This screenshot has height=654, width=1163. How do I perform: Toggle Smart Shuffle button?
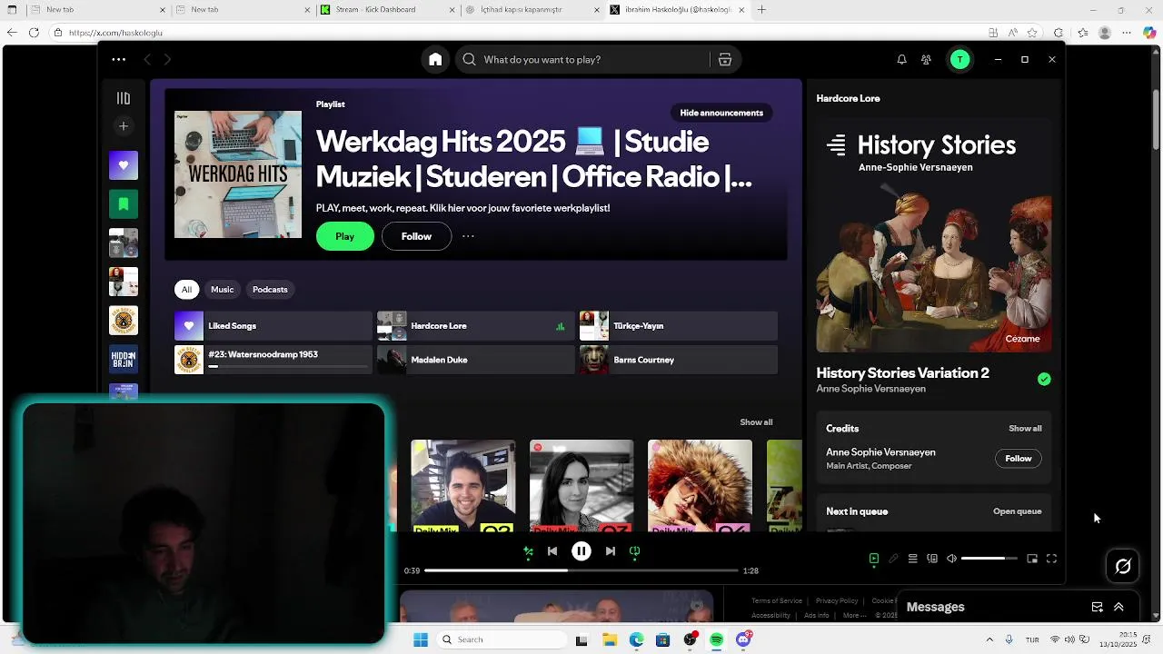pyautogui.click(x=528, y=550)
